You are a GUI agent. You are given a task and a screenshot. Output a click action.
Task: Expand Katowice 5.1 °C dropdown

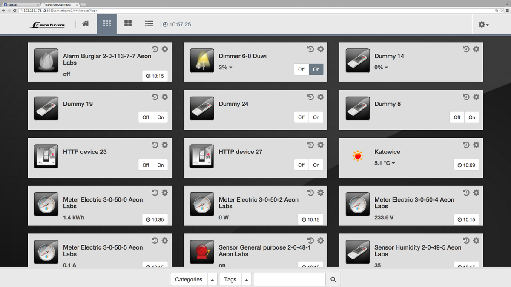click(385, 163)
